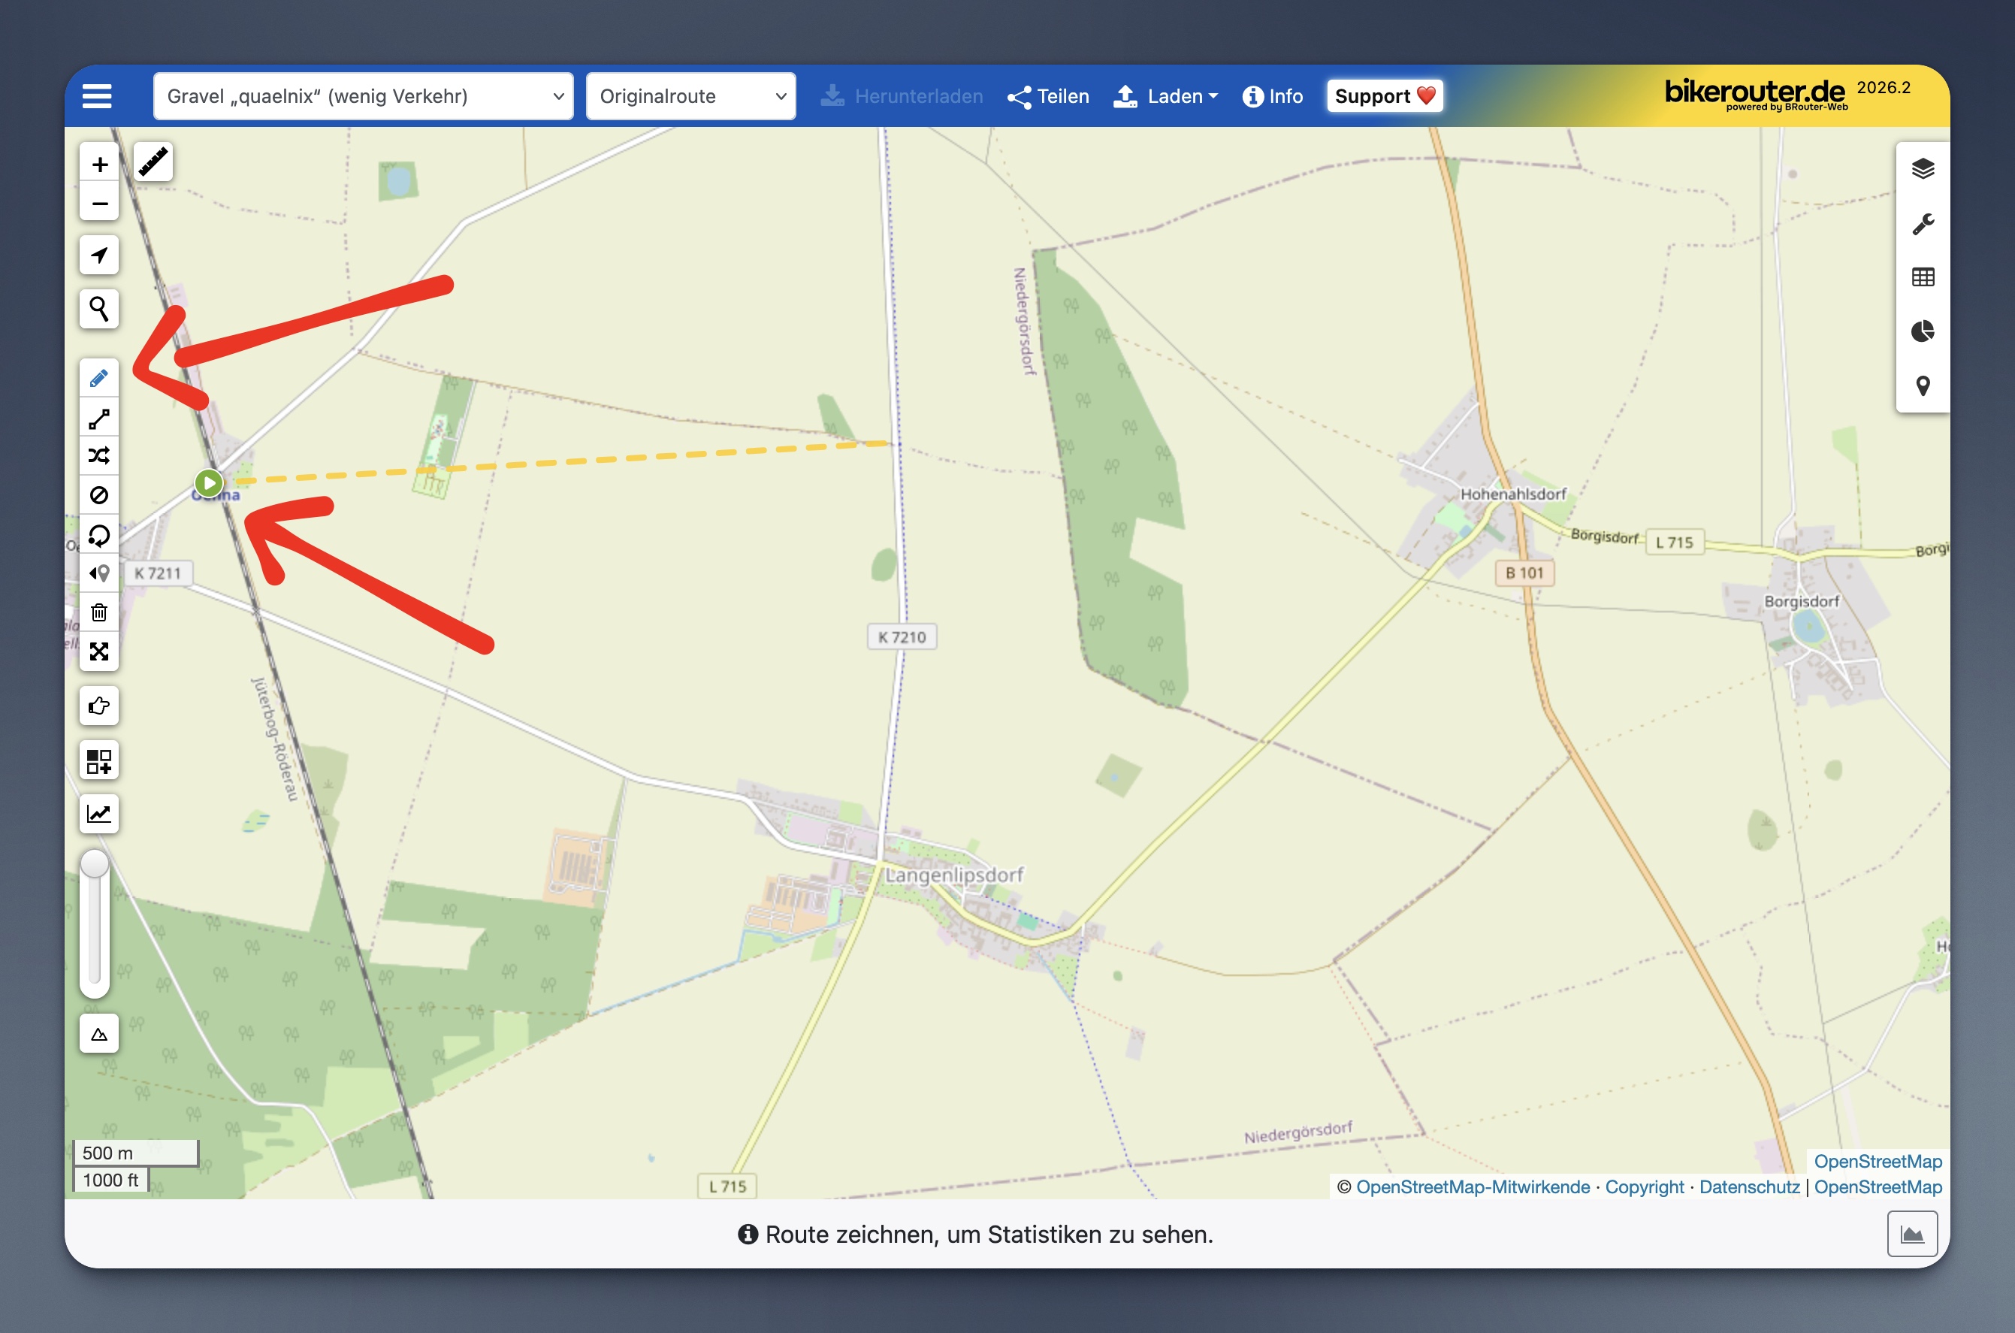Click the Support button with heart

click(x=1384, y=96)
